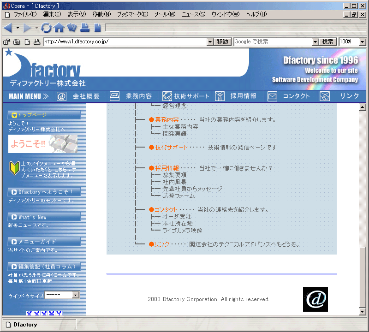Viewport: 369px width, 332px height.
Task: Click the 移動 button next to the address bar
Action: coord(223,42)
